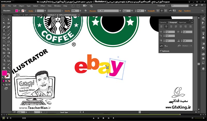The width and height of the screenshot is (207, 121).
Task: Open the File menu
Action: point(9,6)
